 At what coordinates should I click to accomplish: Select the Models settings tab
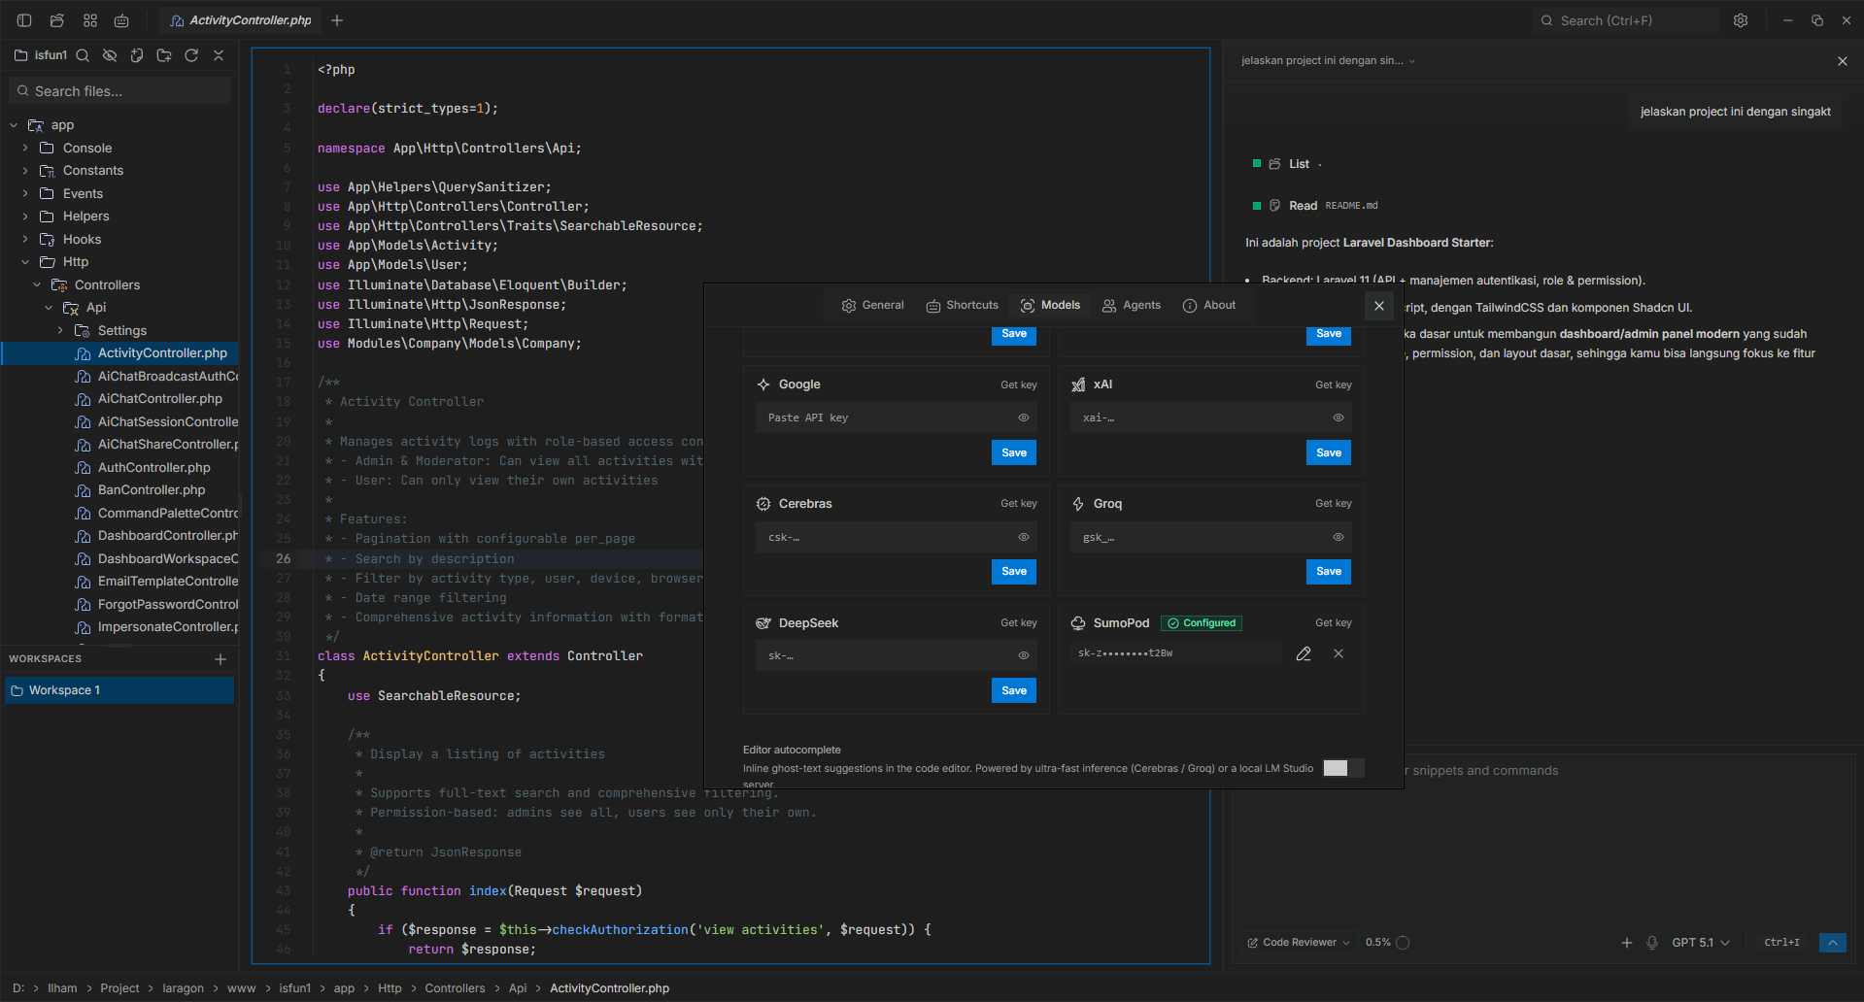[1050, 306]
